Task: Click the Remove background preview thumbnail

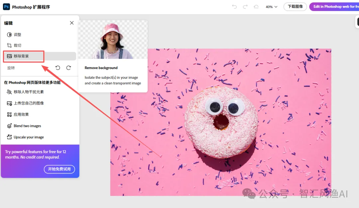Action: [x=113, y=39]
